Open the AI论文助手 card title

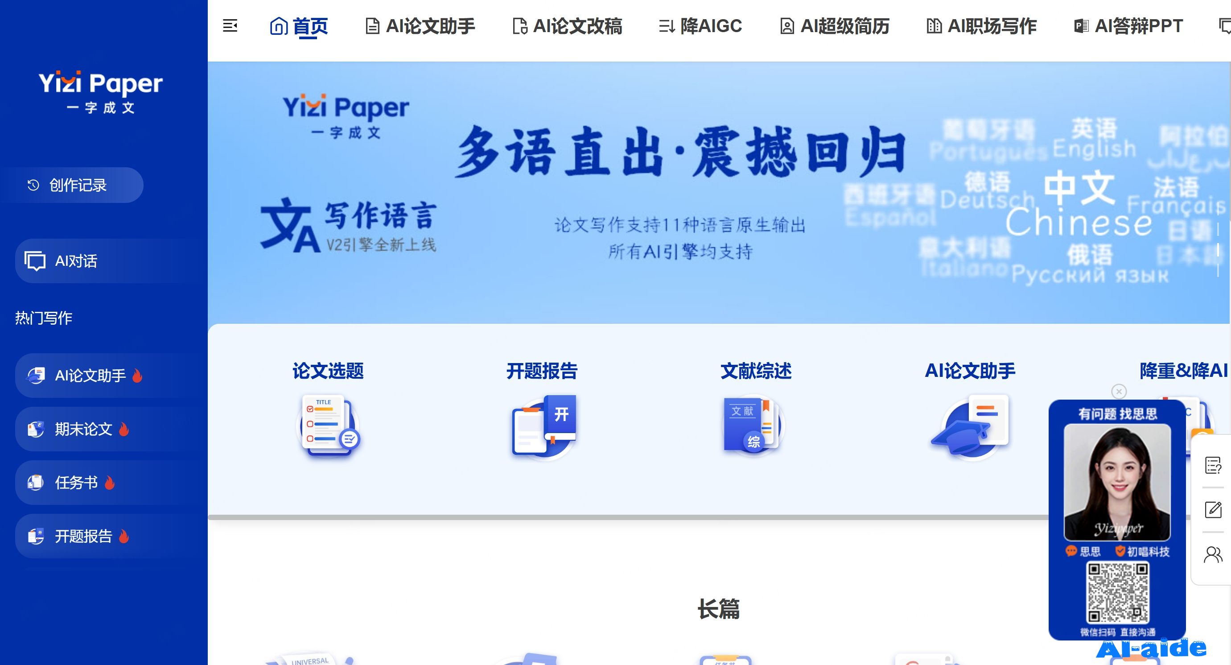970,371
